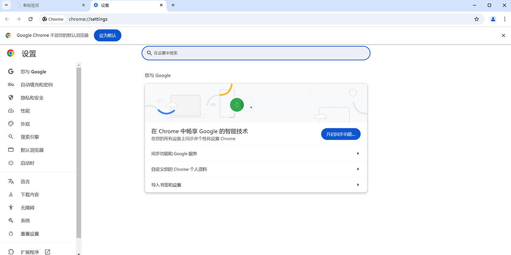Image resolution: width=511 pixels, height=255 pixels.
Task: Click the 开启同步功能 button
Action: 341,133
